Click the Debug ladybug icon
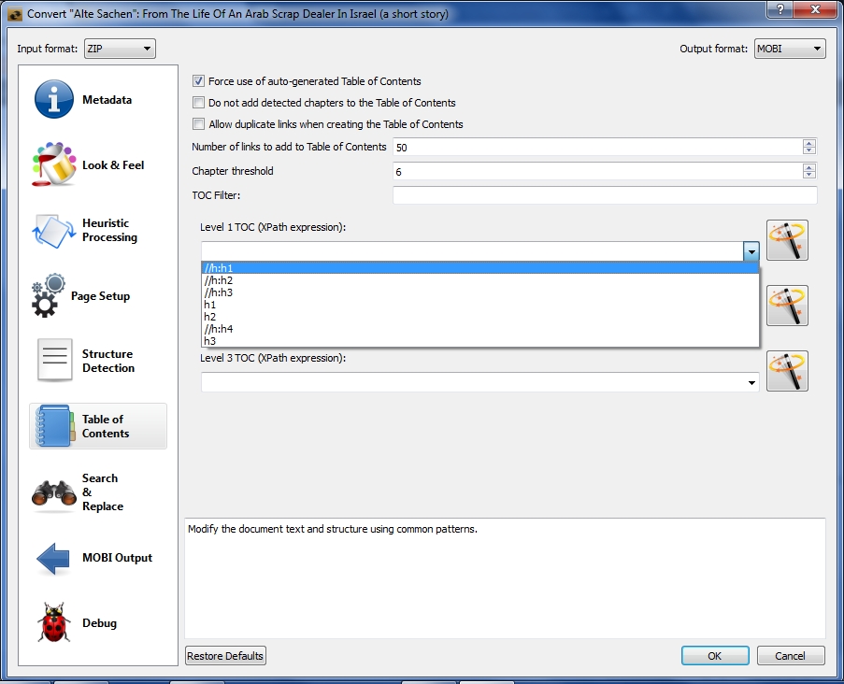 (x=54, y=622)
